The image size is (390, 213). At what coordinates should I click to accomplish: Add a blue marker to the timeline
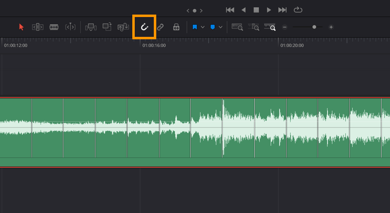(213, 27)
